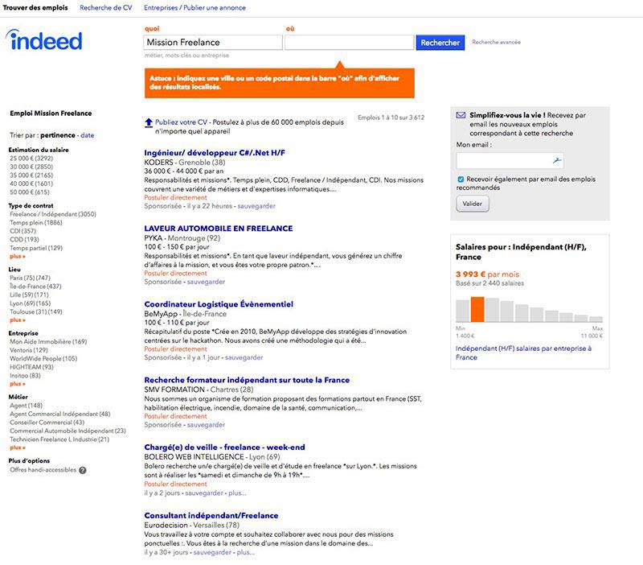
Task: Click Postuler directement under BOLERO WEB INTELLIGENCE
Action: pyautogui.click(x=175, y=484)
